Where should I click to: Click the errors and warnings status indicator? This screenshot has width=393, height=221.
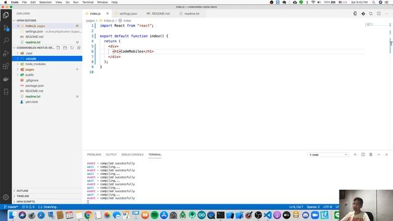pos(28,207)
